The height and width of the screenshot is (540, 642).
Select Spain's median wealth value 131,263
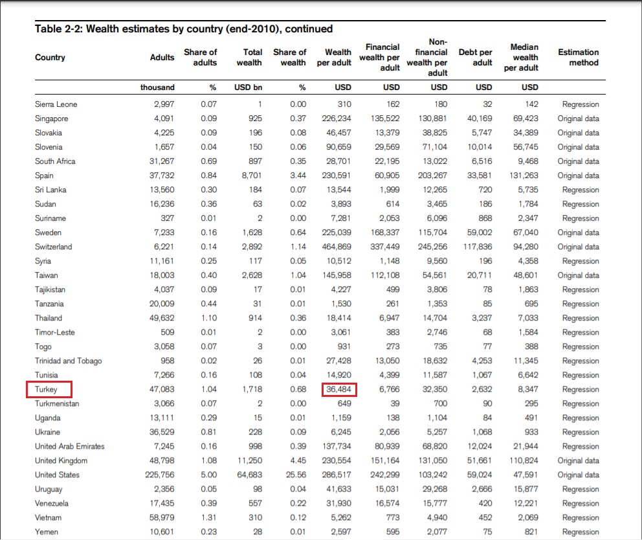tap(524, 175)
